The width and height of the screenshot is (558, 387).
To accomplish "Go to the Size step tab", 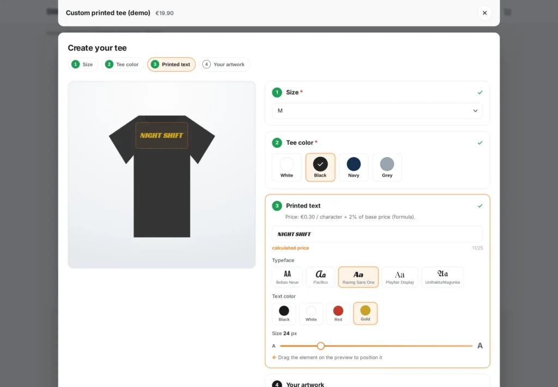I will click(83, 64).
